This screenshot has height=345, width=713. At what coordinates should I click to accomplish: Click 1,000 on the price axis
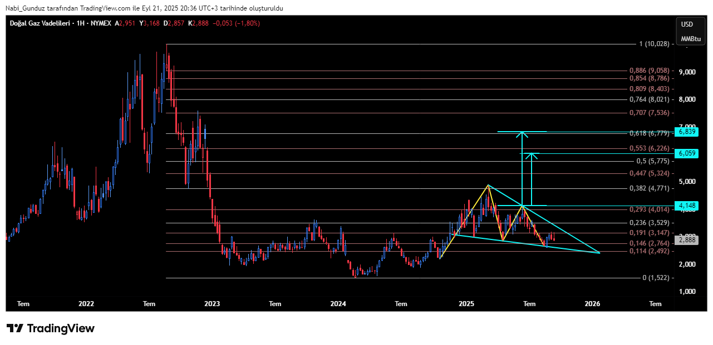coord(688,292)
